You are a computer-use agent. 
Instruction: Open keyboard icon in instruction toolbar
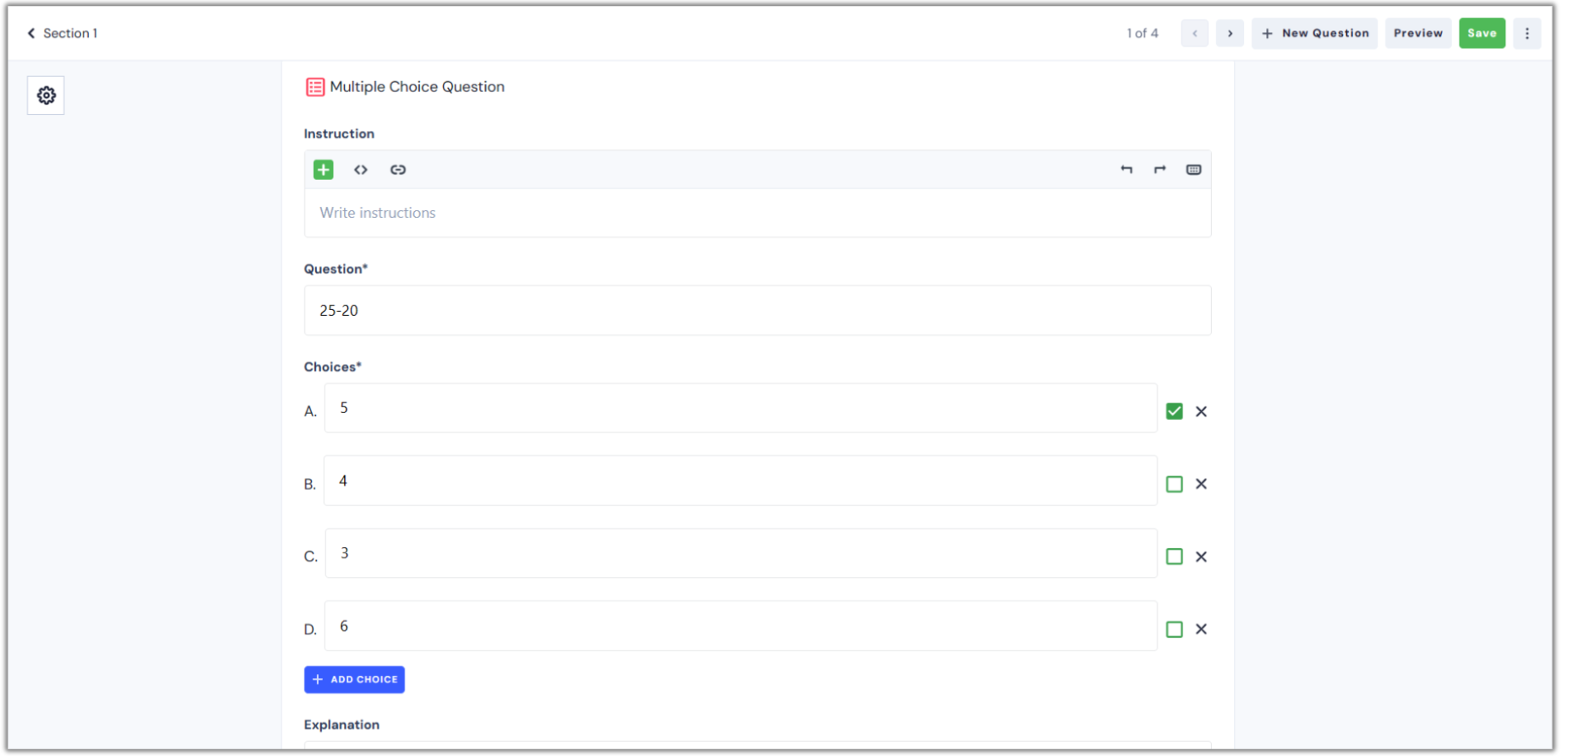[1193, 170]
